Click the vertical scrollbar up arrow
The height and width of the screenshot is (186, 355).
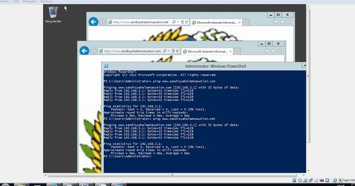(x=309, y=6)
